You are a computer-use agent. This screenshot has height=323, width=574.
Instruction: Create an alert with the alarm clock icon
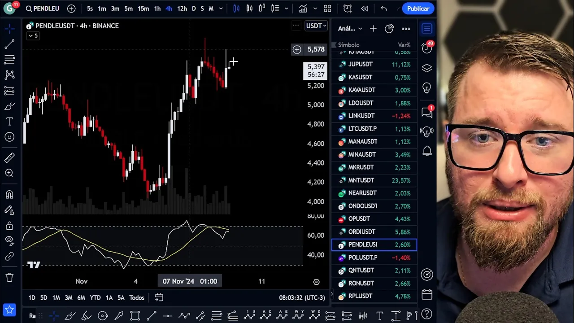[x=348, y=9]
